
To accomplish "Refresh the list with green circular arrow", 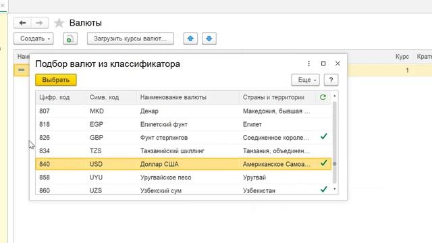I will coord(323,97).
